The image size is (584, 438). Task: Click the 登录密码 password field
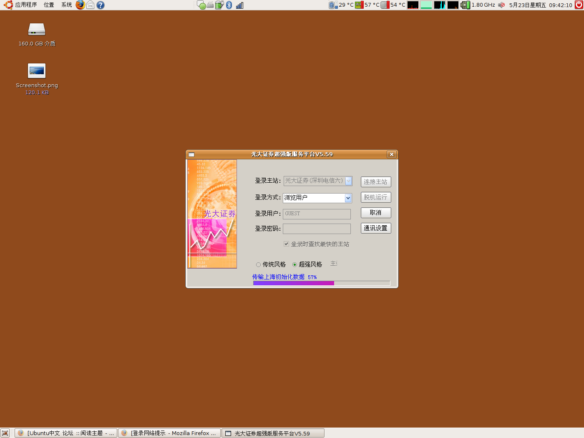(x=317, y=229)
